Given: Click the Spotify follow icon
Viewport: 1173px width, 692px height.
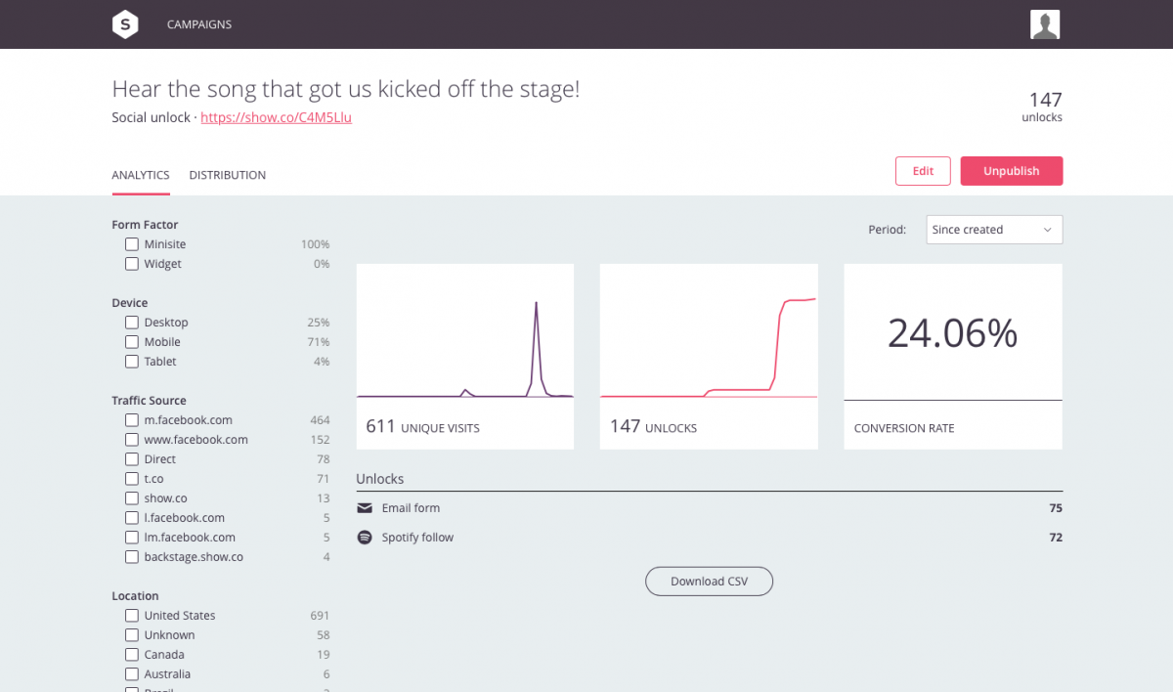Looking at the screenshot, I should (x=365, y=538).
